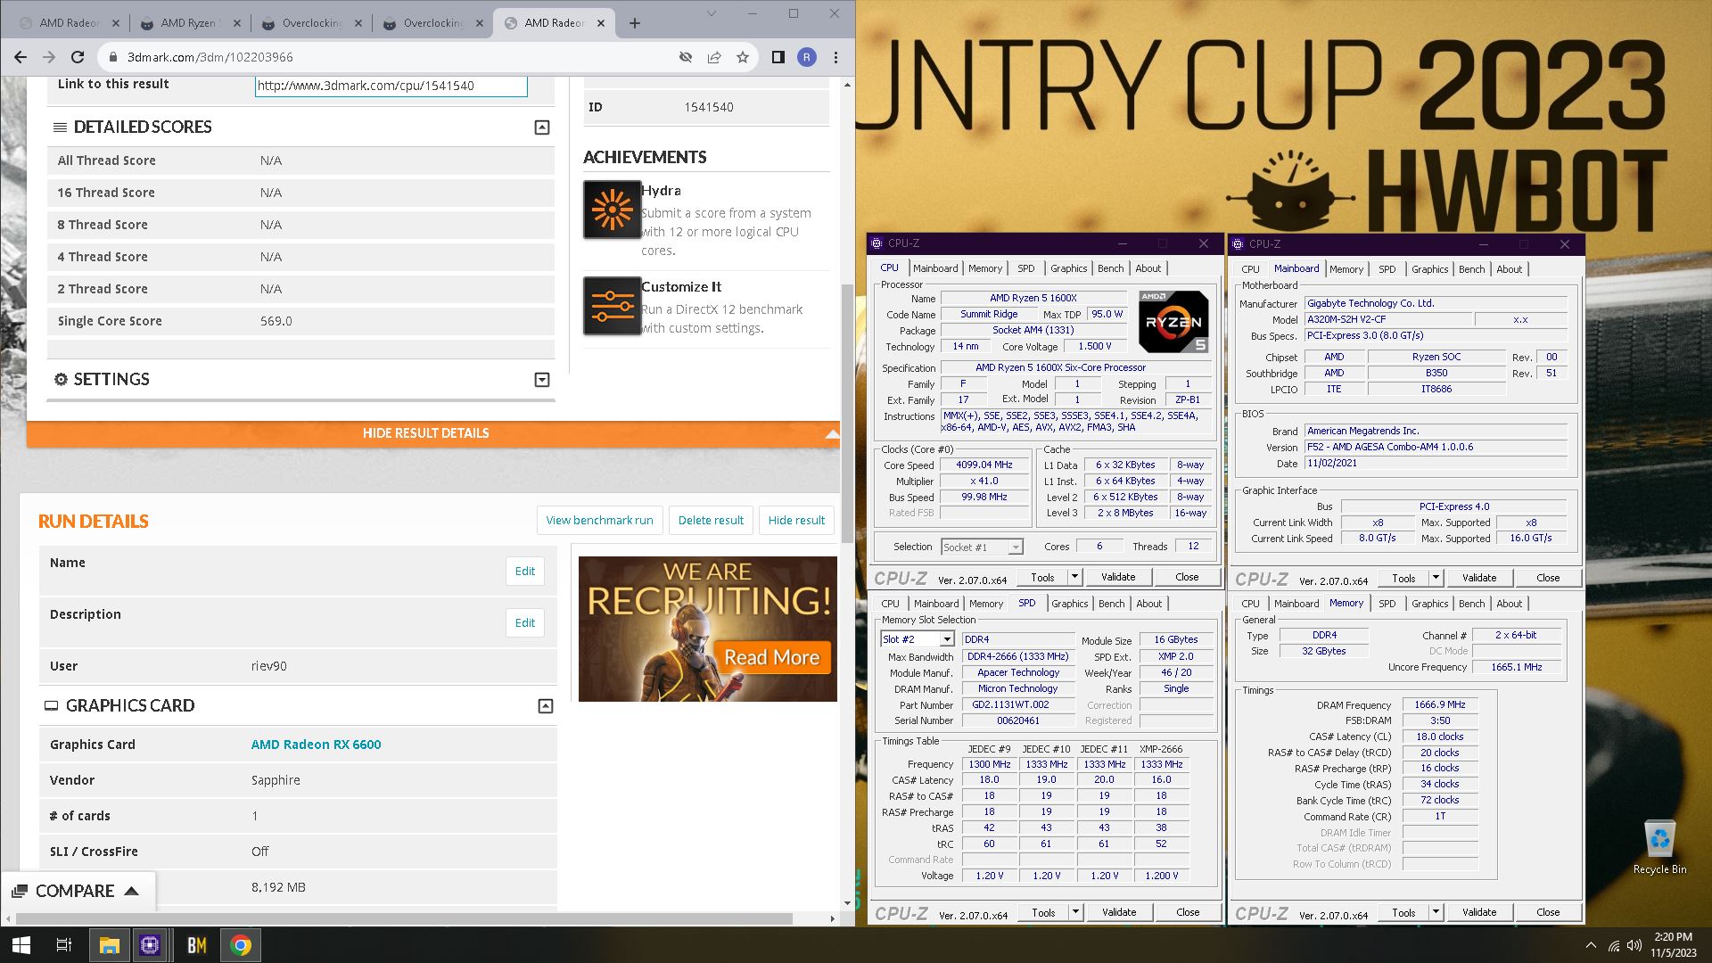Click Close in the Memory CPU-Z window
This screenshot has width=1712, height=963.
pos(1548,912)
